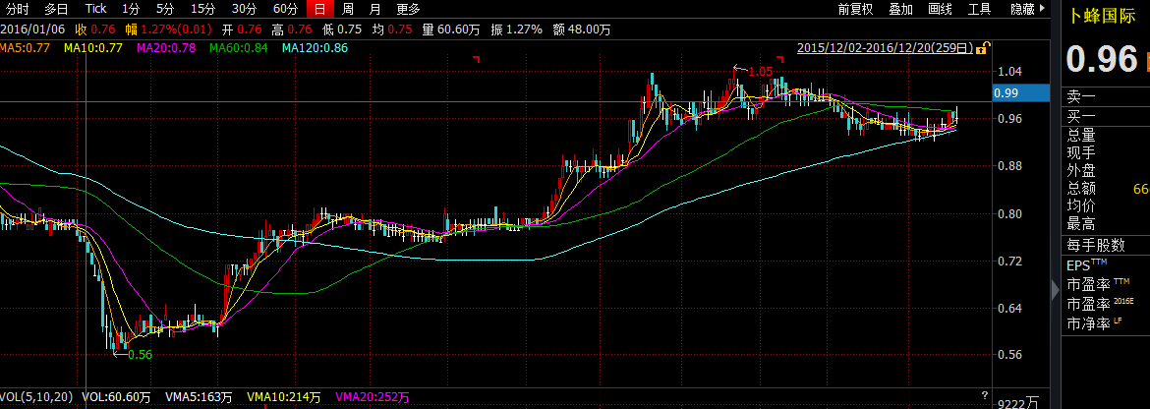Image resolution: width=1150 pixels, height=409 pixels.
Task: Open the 更多 periods dropdown
Action: (x=408, y=9)
